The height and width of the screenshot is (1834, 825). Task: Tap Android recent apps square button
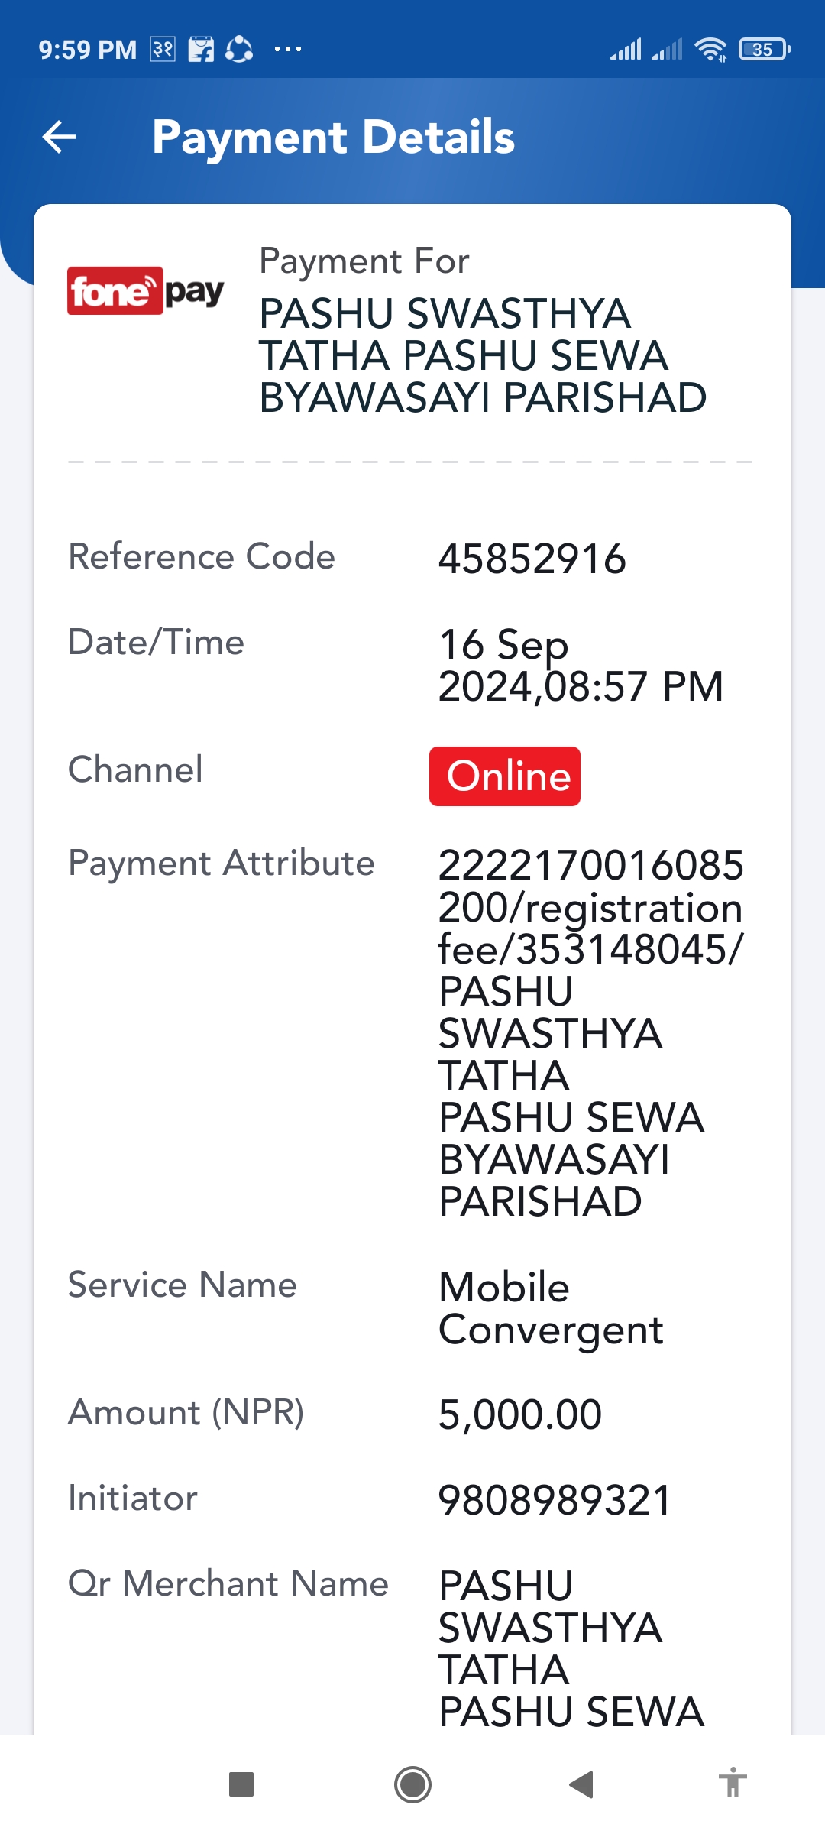tap(241, 1784)
